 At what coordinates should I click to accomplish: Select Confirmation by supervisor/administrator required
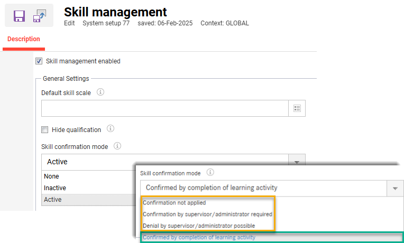(x=207, y=214)
